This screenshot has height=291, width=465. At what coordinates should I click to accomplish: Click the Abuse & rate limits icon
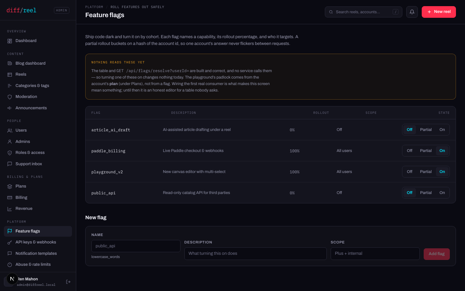10,265
